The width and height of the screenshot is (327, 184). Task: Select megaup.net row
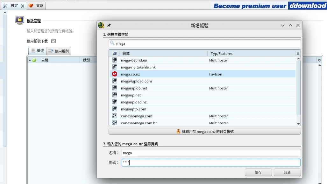(x=203, y=95)
